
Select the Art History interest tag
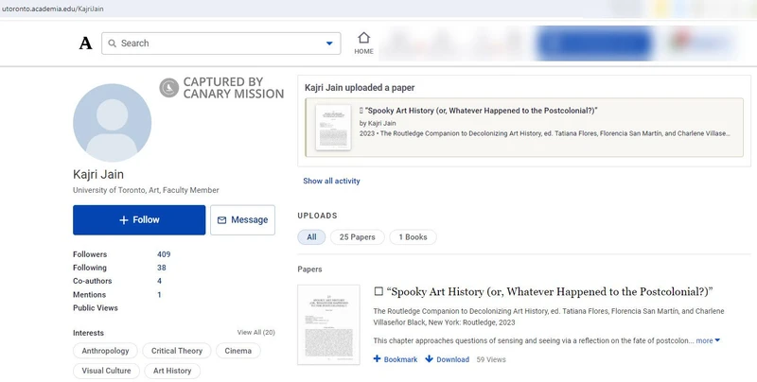click(172, 371)
